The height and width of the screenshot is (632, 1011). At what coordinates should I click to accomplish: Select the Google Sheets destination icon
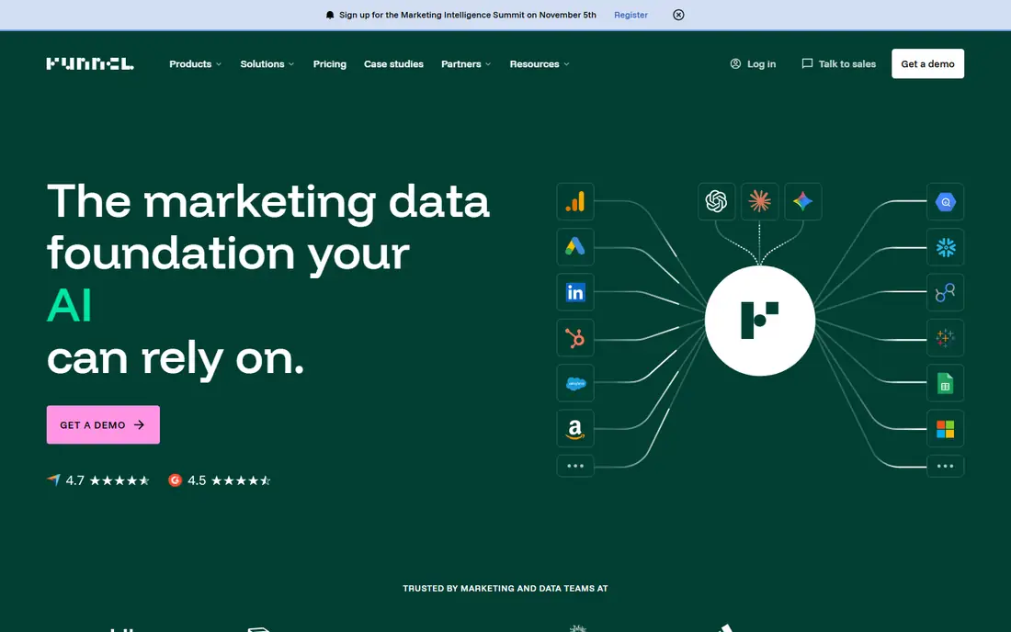tap(945, 383)
